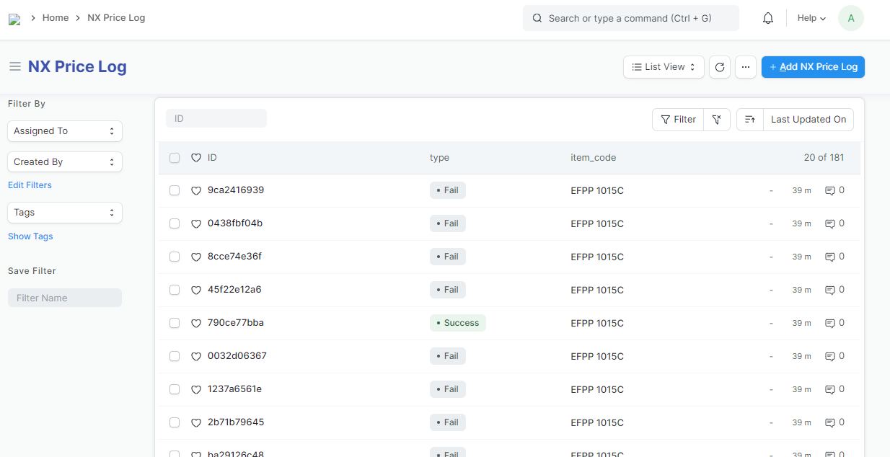Go to Home breadcrumb
Viewport: 890px width, 457px height.
(56, 18)
